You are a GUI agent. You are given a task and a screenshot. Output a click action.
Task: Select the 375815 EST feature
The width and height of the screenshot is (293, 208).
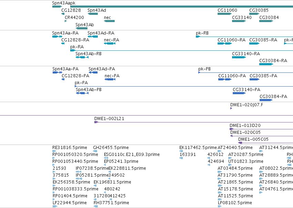tap(54, 179)
